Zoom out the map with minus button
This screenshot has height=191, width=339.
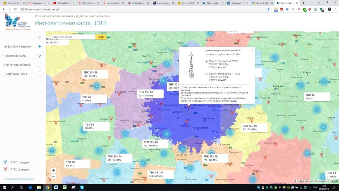pos(54,176)
